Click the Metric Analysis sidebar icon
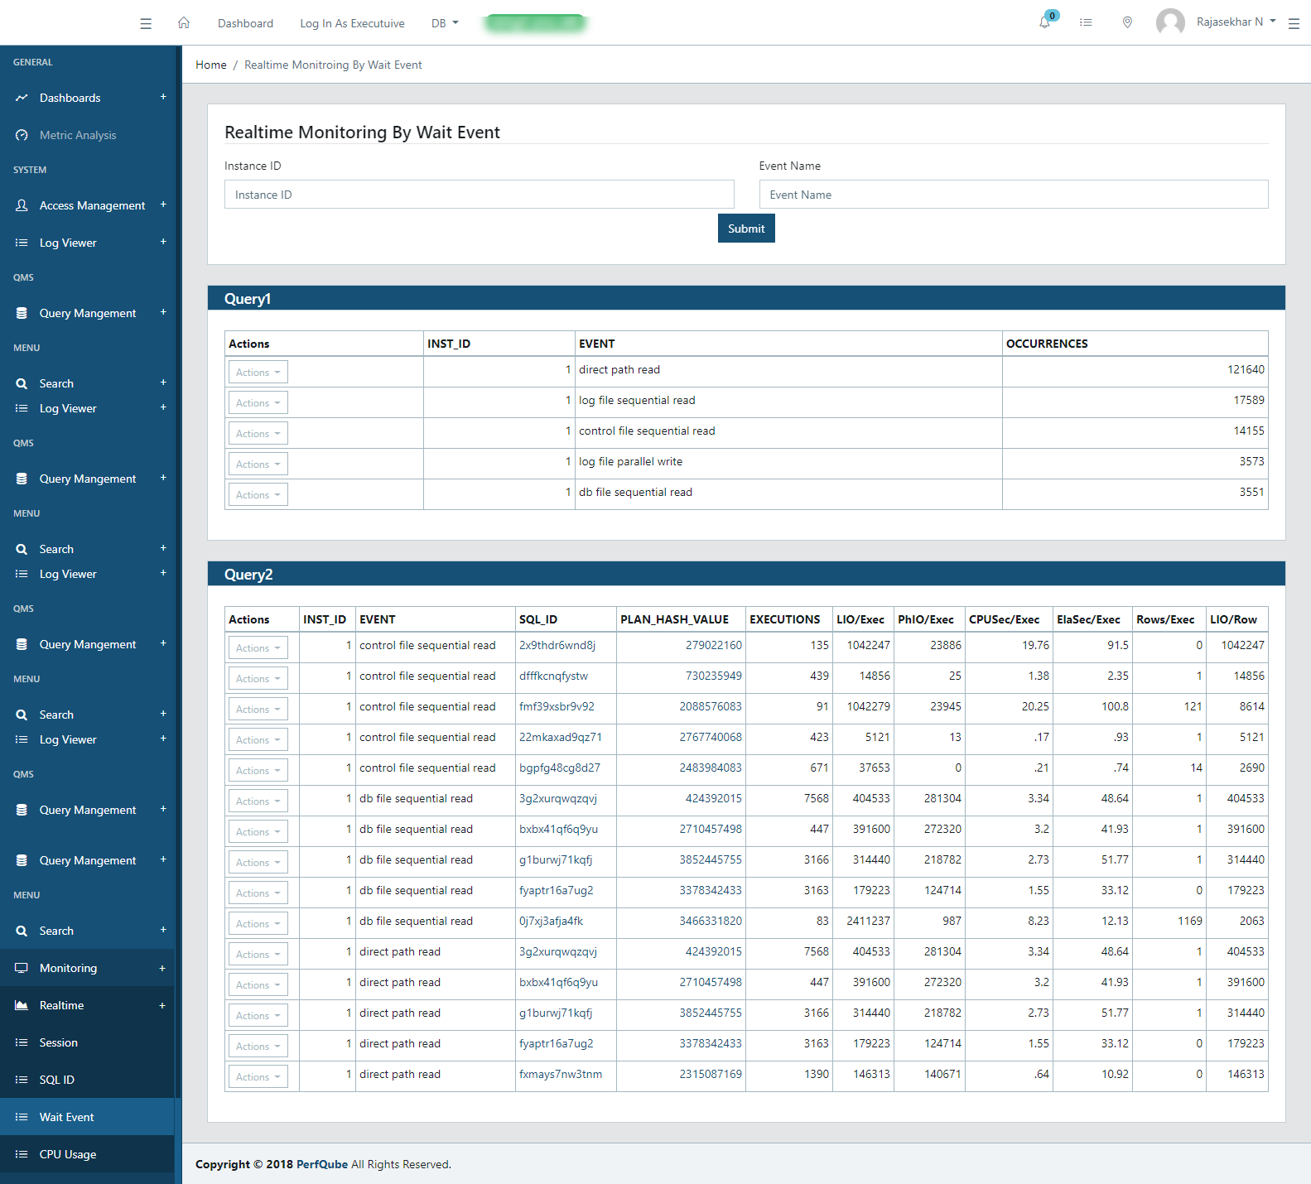Viewport: 1311px width, 1184px height. tap(22, 135)
